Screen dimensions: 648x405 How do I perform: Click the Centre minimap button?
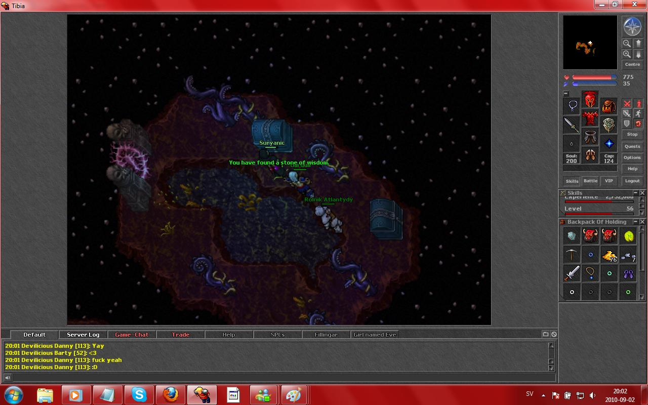pos(633,65)
